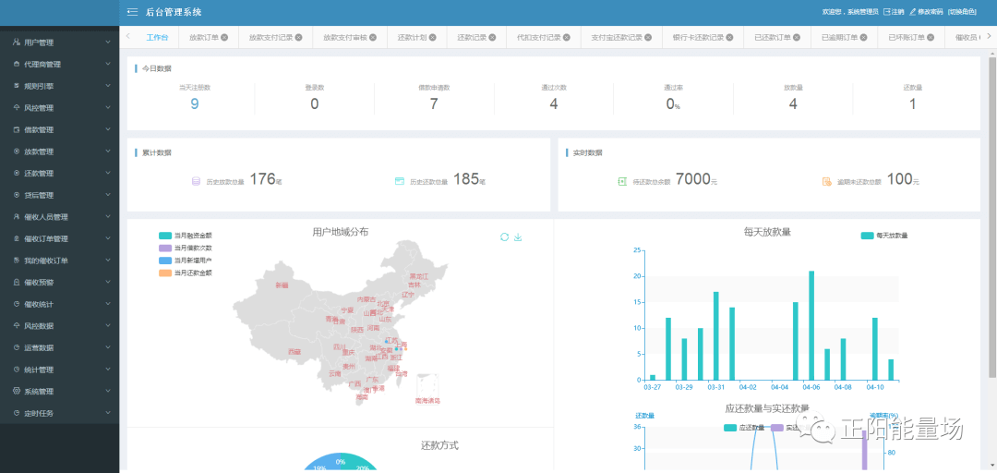Click the 后台管理系统 title text
This screenshot has height=473, width=997.
[x=174, y=12]
